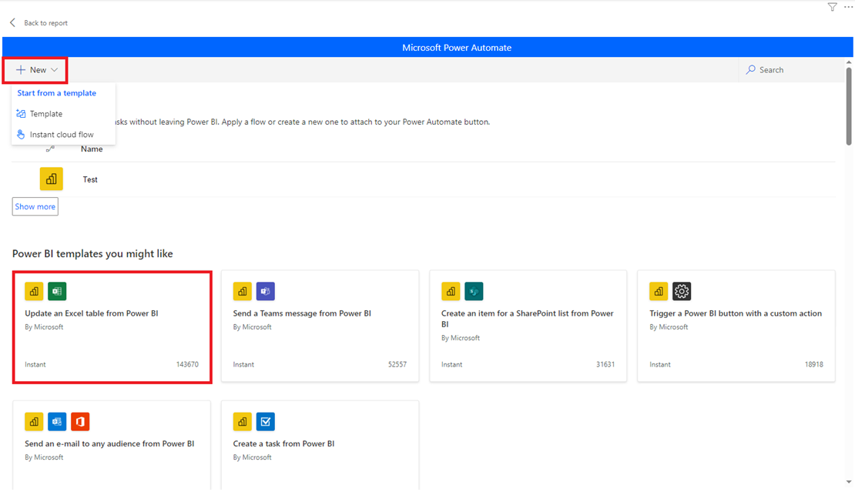Click the flow type icon in column header
855x492 pixels.
coord(50,149)
